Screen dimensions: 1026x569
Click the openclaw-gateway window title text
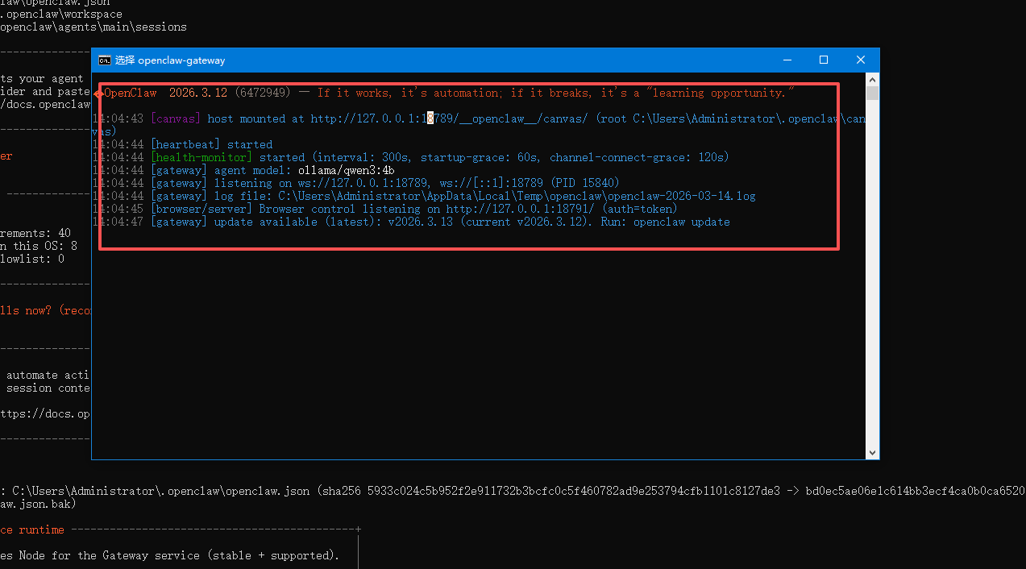click(170, 60)
